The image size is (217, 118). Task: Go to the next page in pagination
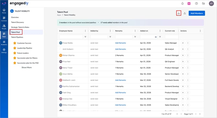[196, 114]
